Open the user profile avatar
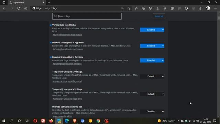220x124 pixels. [208, 8]
